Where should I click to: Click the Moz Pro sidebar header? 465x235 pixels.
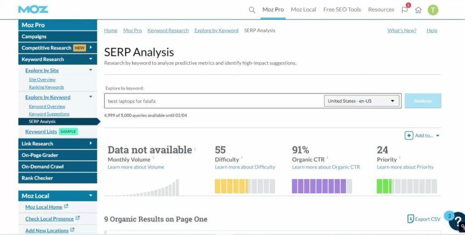click(58, 25)
